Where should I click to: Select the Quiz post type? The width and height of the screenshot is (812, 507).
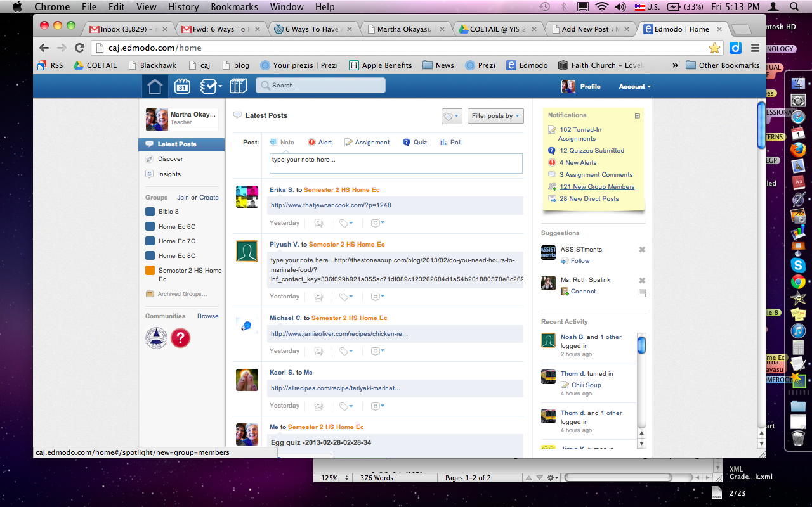point(415,142)
